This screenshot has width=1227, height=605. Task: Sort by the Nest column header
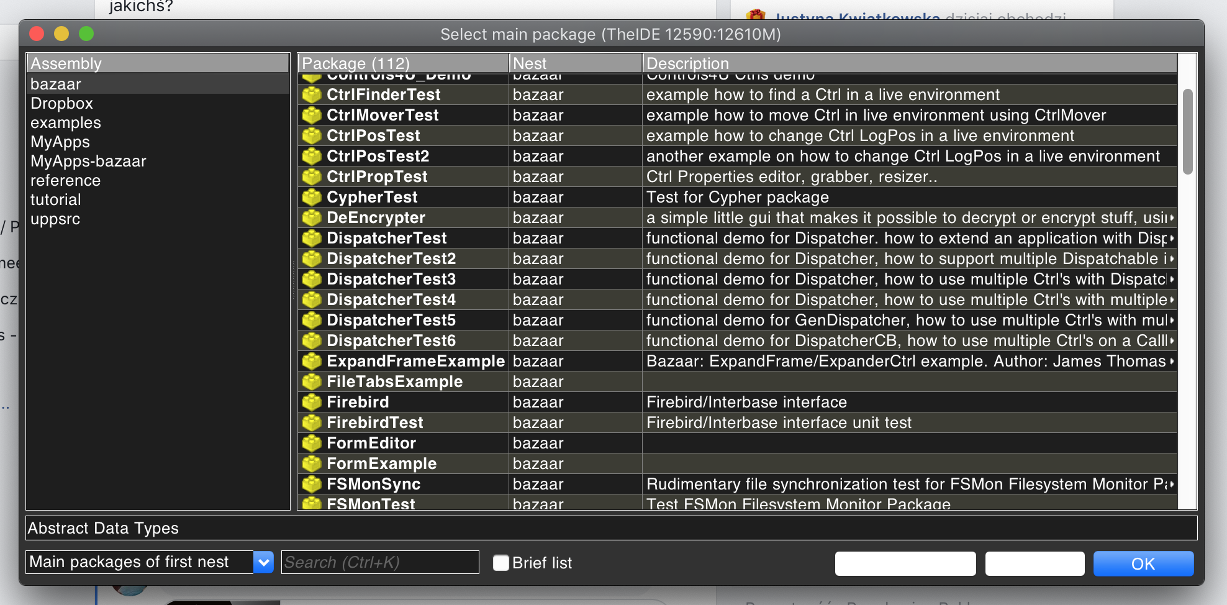(x=575, y=63)
